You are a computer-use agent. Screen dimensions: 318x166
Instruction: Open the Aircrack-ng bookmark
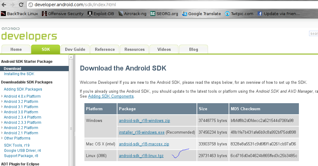click(132, 14)
